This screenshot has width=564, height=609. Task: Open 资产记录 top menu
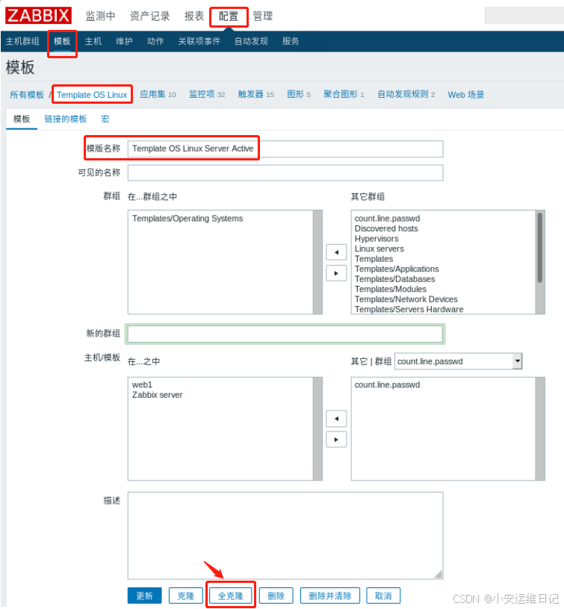pos(149,16)
